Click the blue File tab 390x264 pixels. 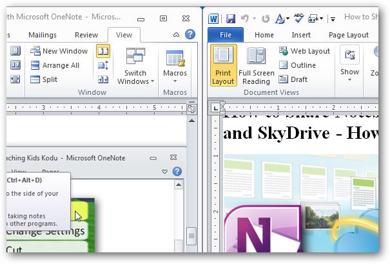pyautogui.click(x=226, y=36)
